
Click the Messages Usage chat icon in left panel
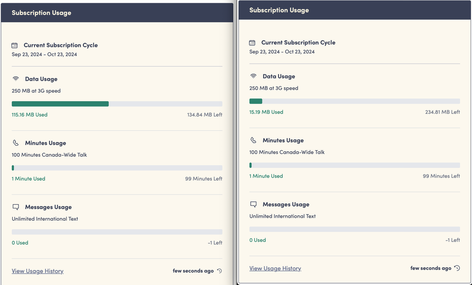tap(16, 207)
